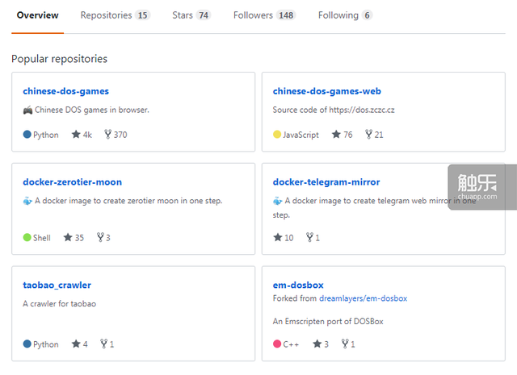Image resolution: width=517 pixels, height=375 pixels.
Task: Open the Stars tab
Action: (x=191, y=15)
